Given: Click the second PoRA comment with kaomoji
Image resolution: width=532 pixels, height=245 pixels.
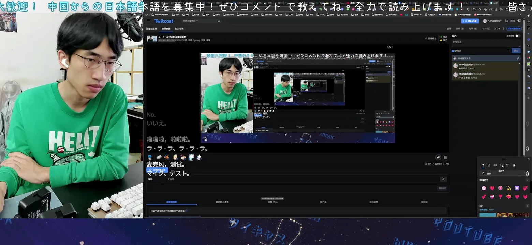Looking at the screenshot, I should pos(486,76).
